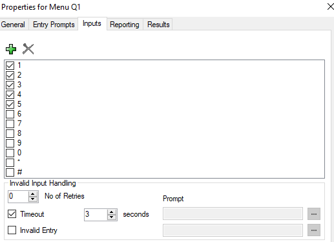The image size is (334, 242).
Task: Select the '6' row label in the list
Action: coord(19,114)
